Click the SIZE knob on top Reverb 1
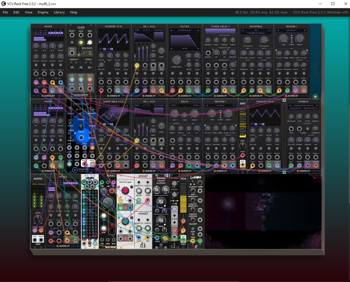350x282 pixels. (283, 39)
